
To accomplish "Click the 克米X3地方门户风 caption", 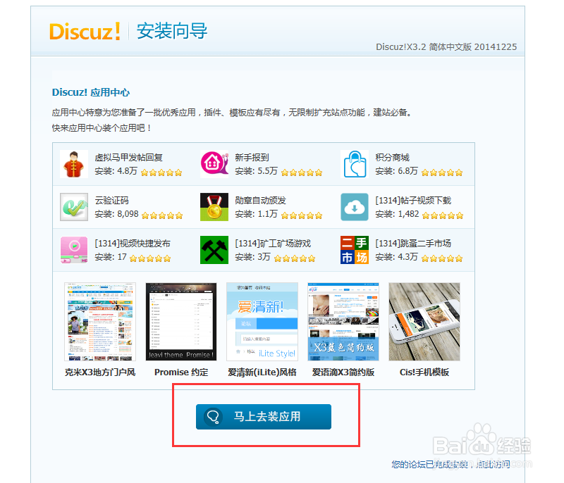I will (100, 372).
